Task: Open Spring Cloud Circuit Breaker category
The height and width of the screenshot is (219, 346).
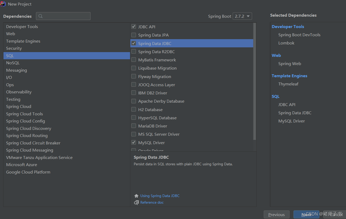Action: 67,143
